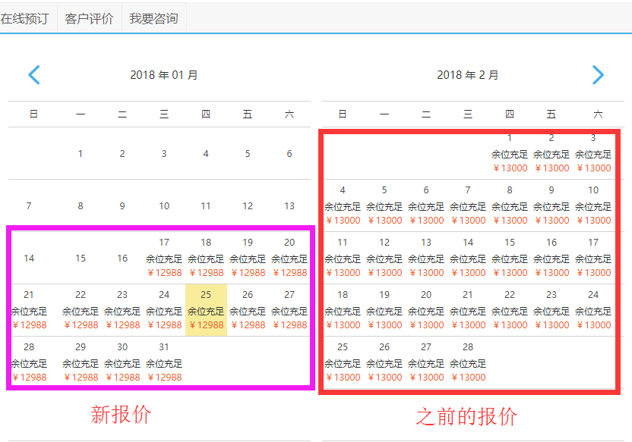Pick February 28 date cell
Screen dimensions: 632x442
click(x=468, y=362)
